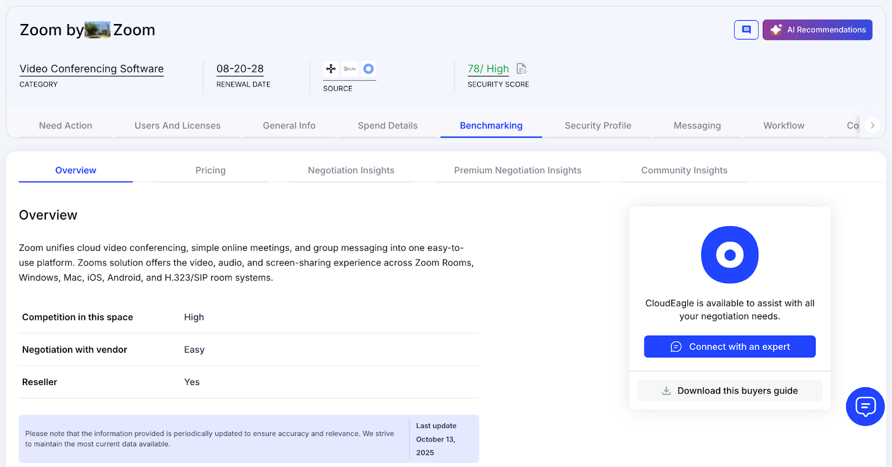Open the comments message icon button

click(x=746, y=30)
